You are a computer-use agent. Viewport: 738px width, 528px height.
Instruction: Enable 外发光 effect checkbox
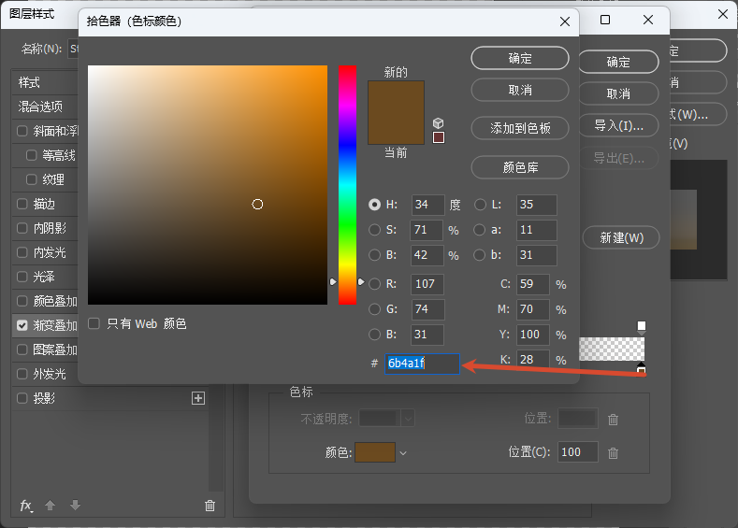[22, 374]
